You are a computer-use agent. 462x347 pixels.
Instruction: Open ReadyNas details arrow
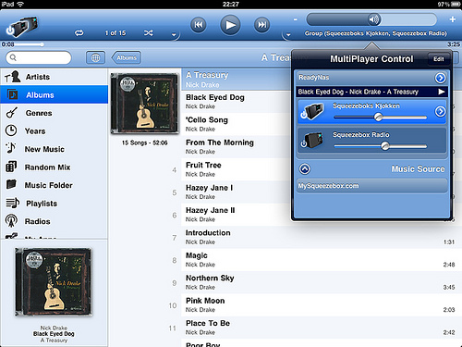440,78
